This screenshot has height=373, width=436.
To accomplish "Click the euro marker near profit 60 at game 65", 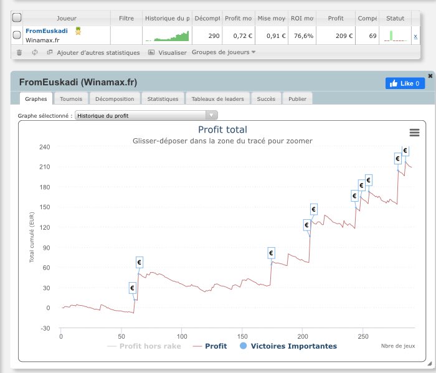I will coord(140,262).
